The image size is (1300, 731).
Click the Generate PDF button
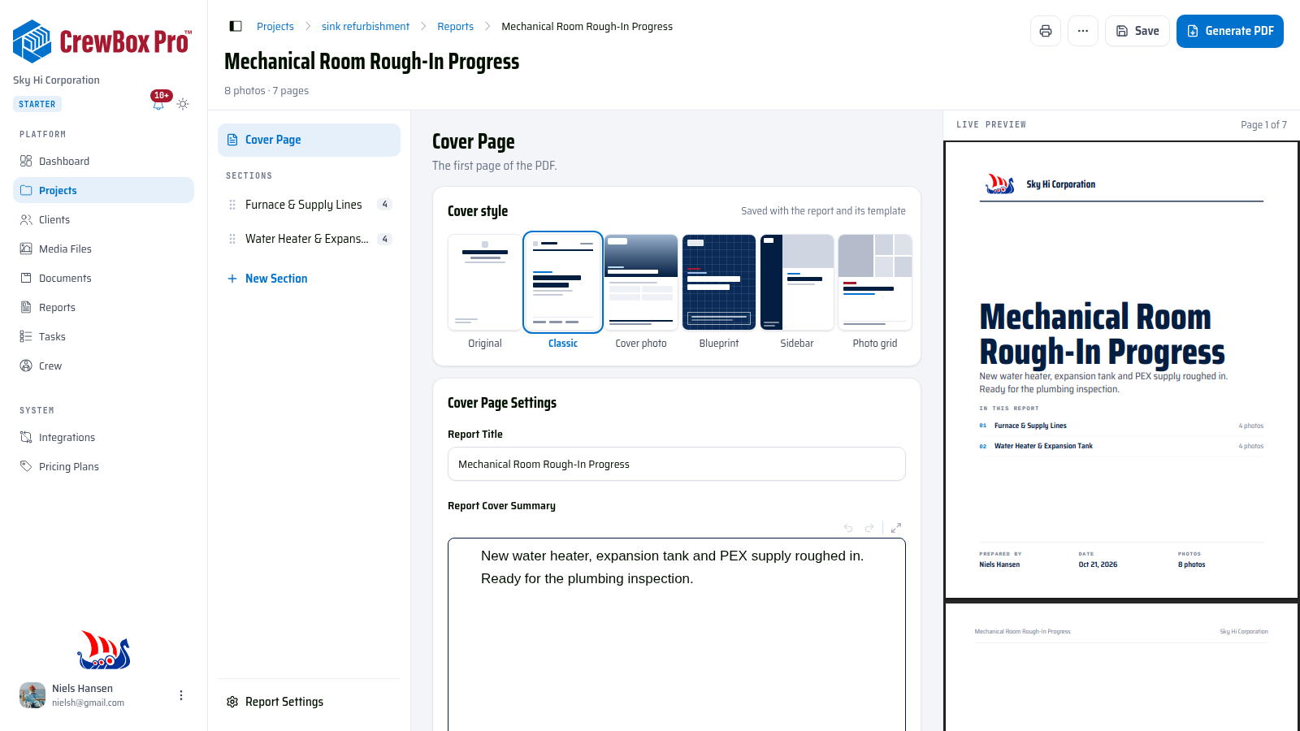point(1230,31)
